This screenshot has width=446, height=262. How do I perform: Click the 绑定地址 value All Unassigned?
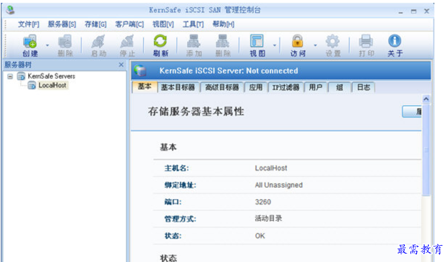pyautogui.click(x=279, y=185)
